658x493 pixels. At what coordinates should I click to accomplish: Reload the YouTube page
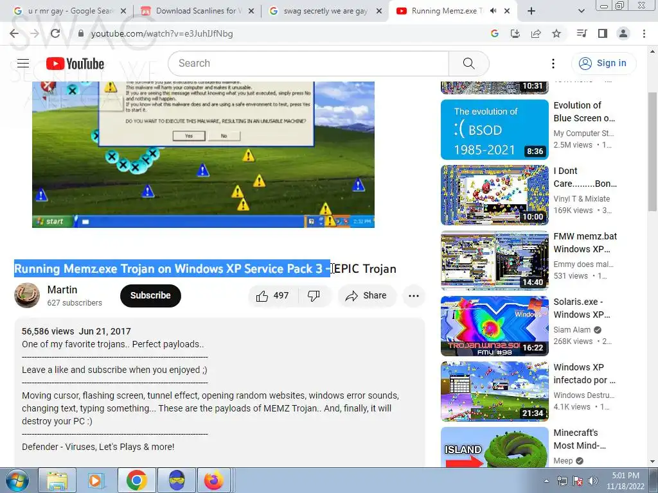(x=55, y=33)
